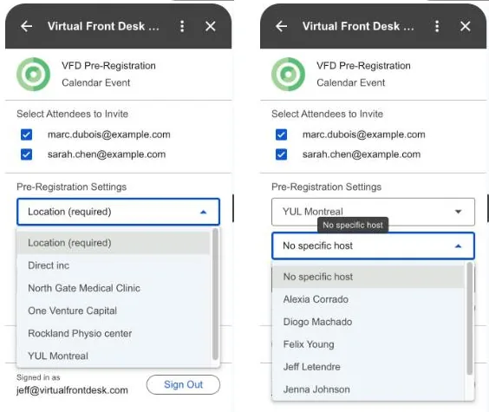489x412 pixels.
Task: Collapse the Location (required) dropdown in left panel
Action: (119, 212)
